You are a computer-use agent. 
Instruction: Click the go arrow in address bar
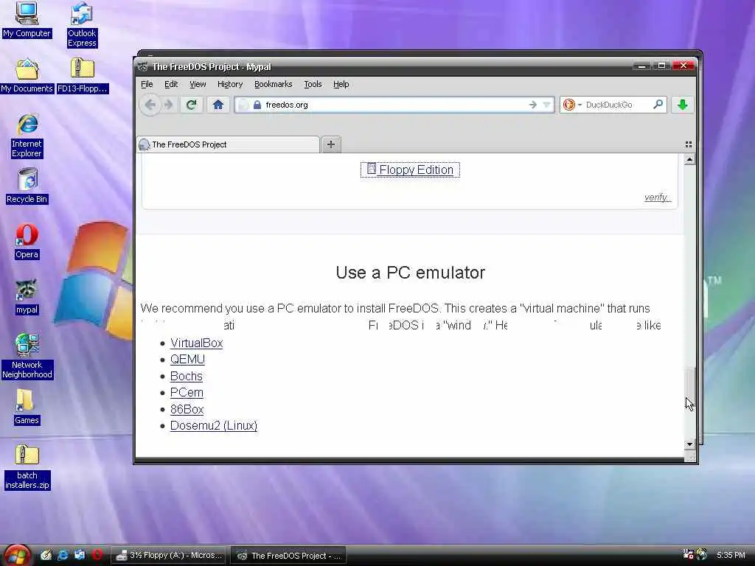tap(532, 105)
